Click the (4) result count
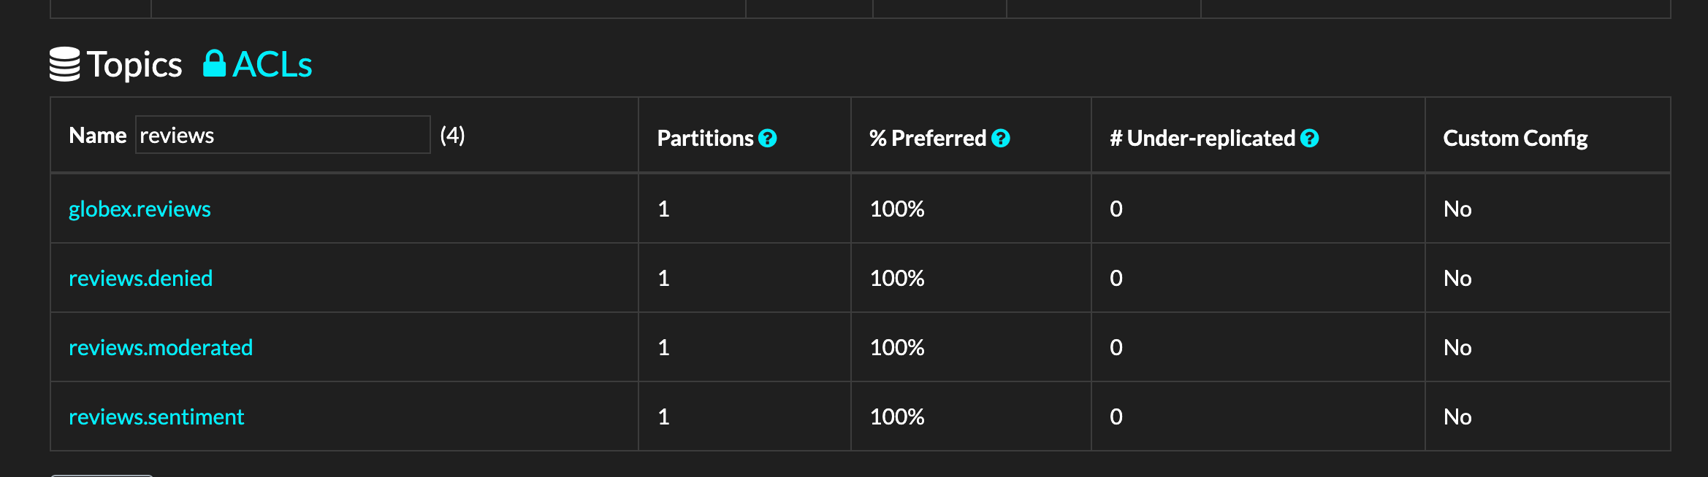 [x=452, y=135]
